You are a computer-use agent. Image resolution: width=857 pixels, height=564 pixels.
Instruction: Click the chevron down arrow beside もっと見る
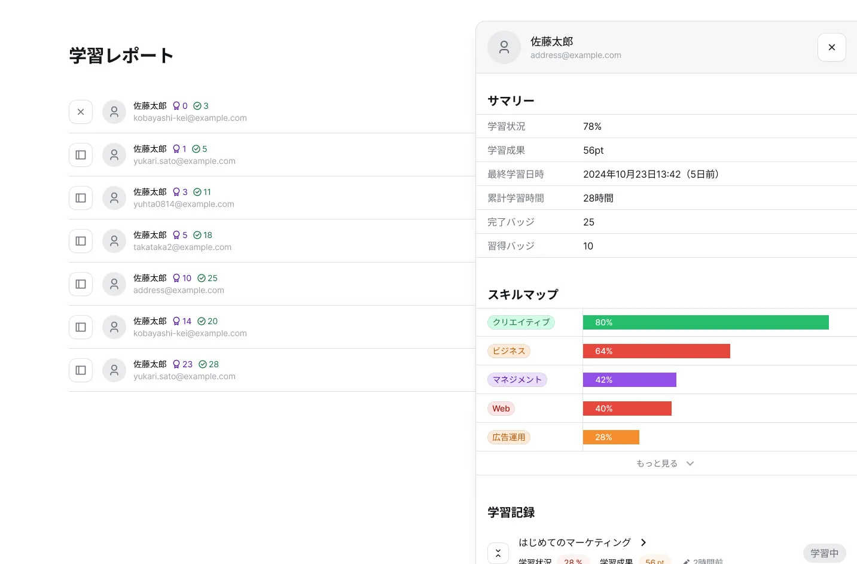pos(690,464)
